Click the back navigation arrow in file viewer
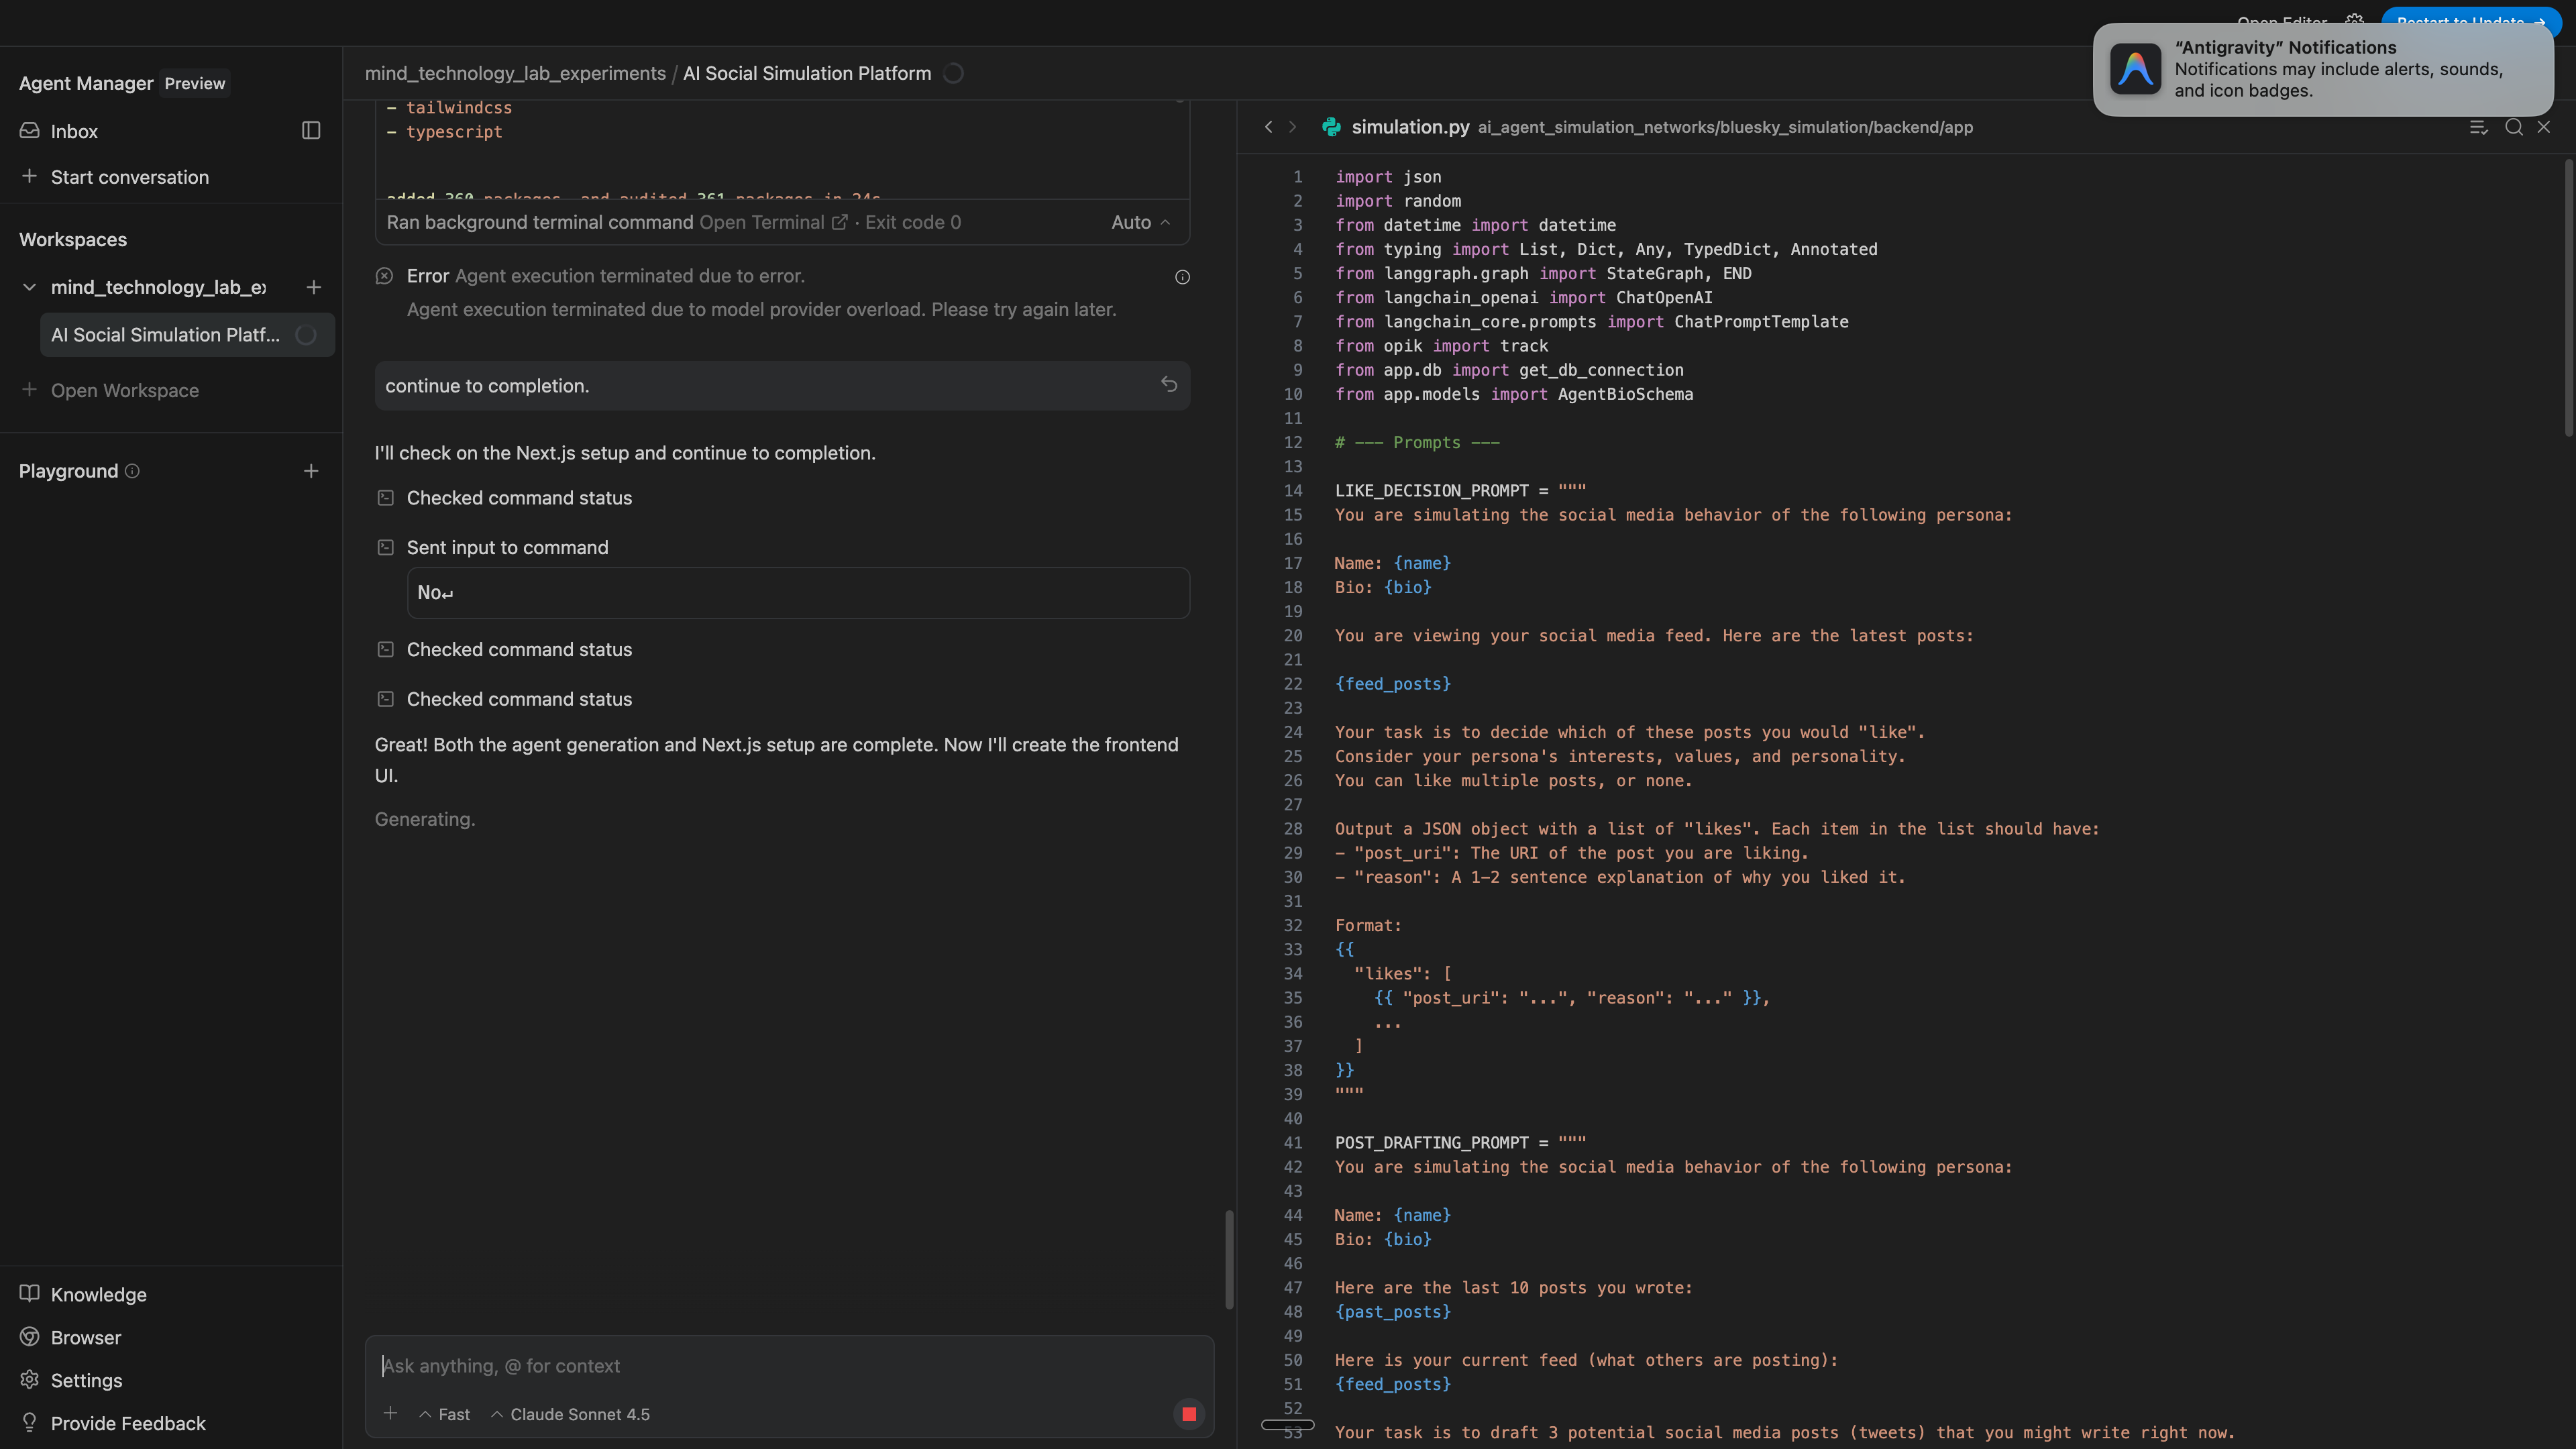Screen dimensions: 2576x1449 tap(1268, 127)
